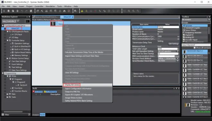Open the Simulation menu
Image resolution: width=212 pixels, height=121 pixels.
pyautogui.click(x=50, y=6)
